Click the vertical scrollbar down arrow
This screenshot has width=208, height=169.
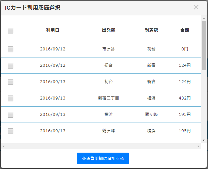(204, 141)
